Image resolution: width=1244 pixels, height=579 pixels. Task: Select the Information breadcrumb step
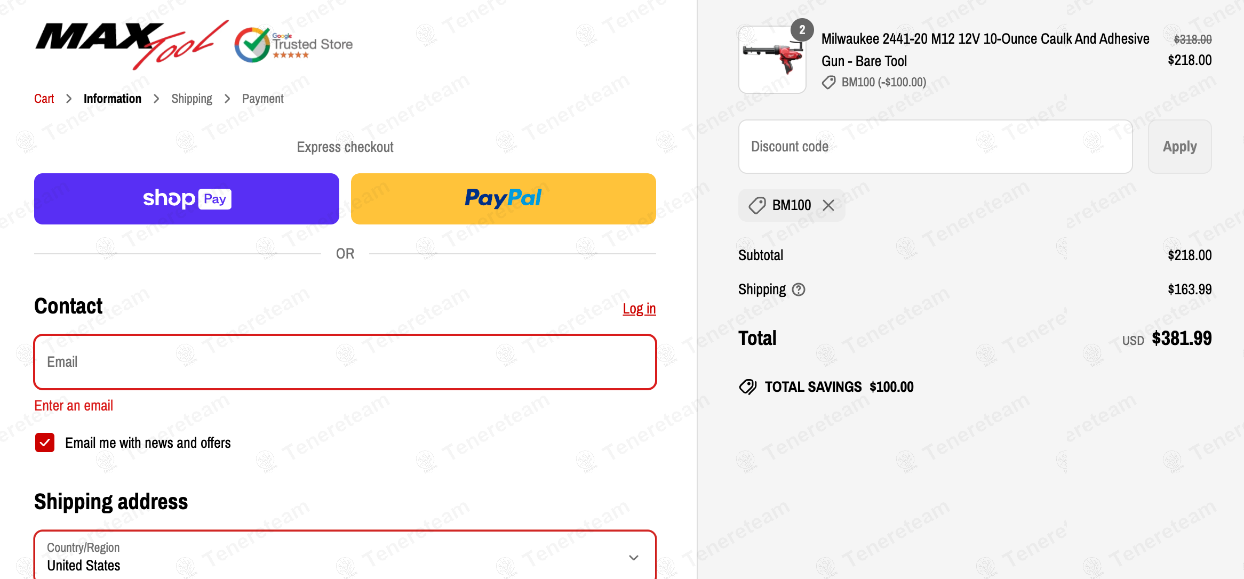(113, 99)
